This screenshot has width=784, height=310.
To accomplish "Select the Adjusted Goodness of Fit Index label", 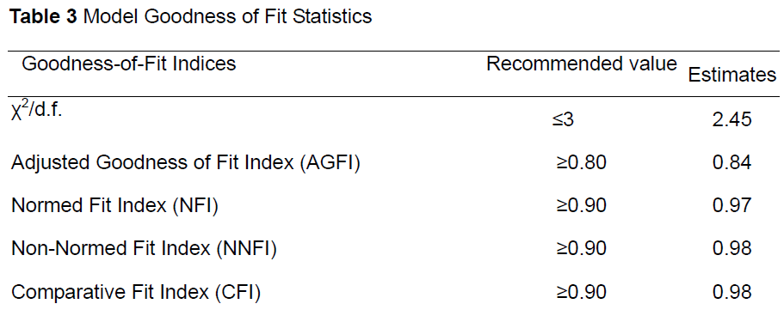I will click(x=186, y=163).
